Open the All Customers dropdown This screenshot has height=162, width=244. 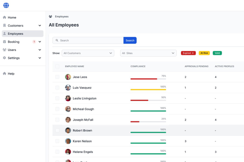tap(88, 53)
